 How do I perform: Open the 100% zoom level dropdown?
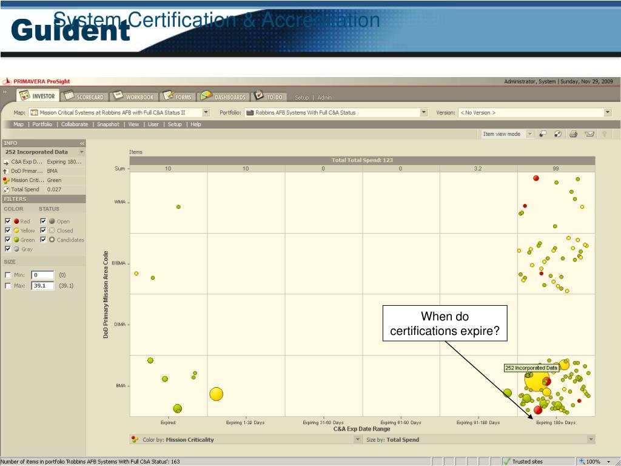(x=608, y=462)
